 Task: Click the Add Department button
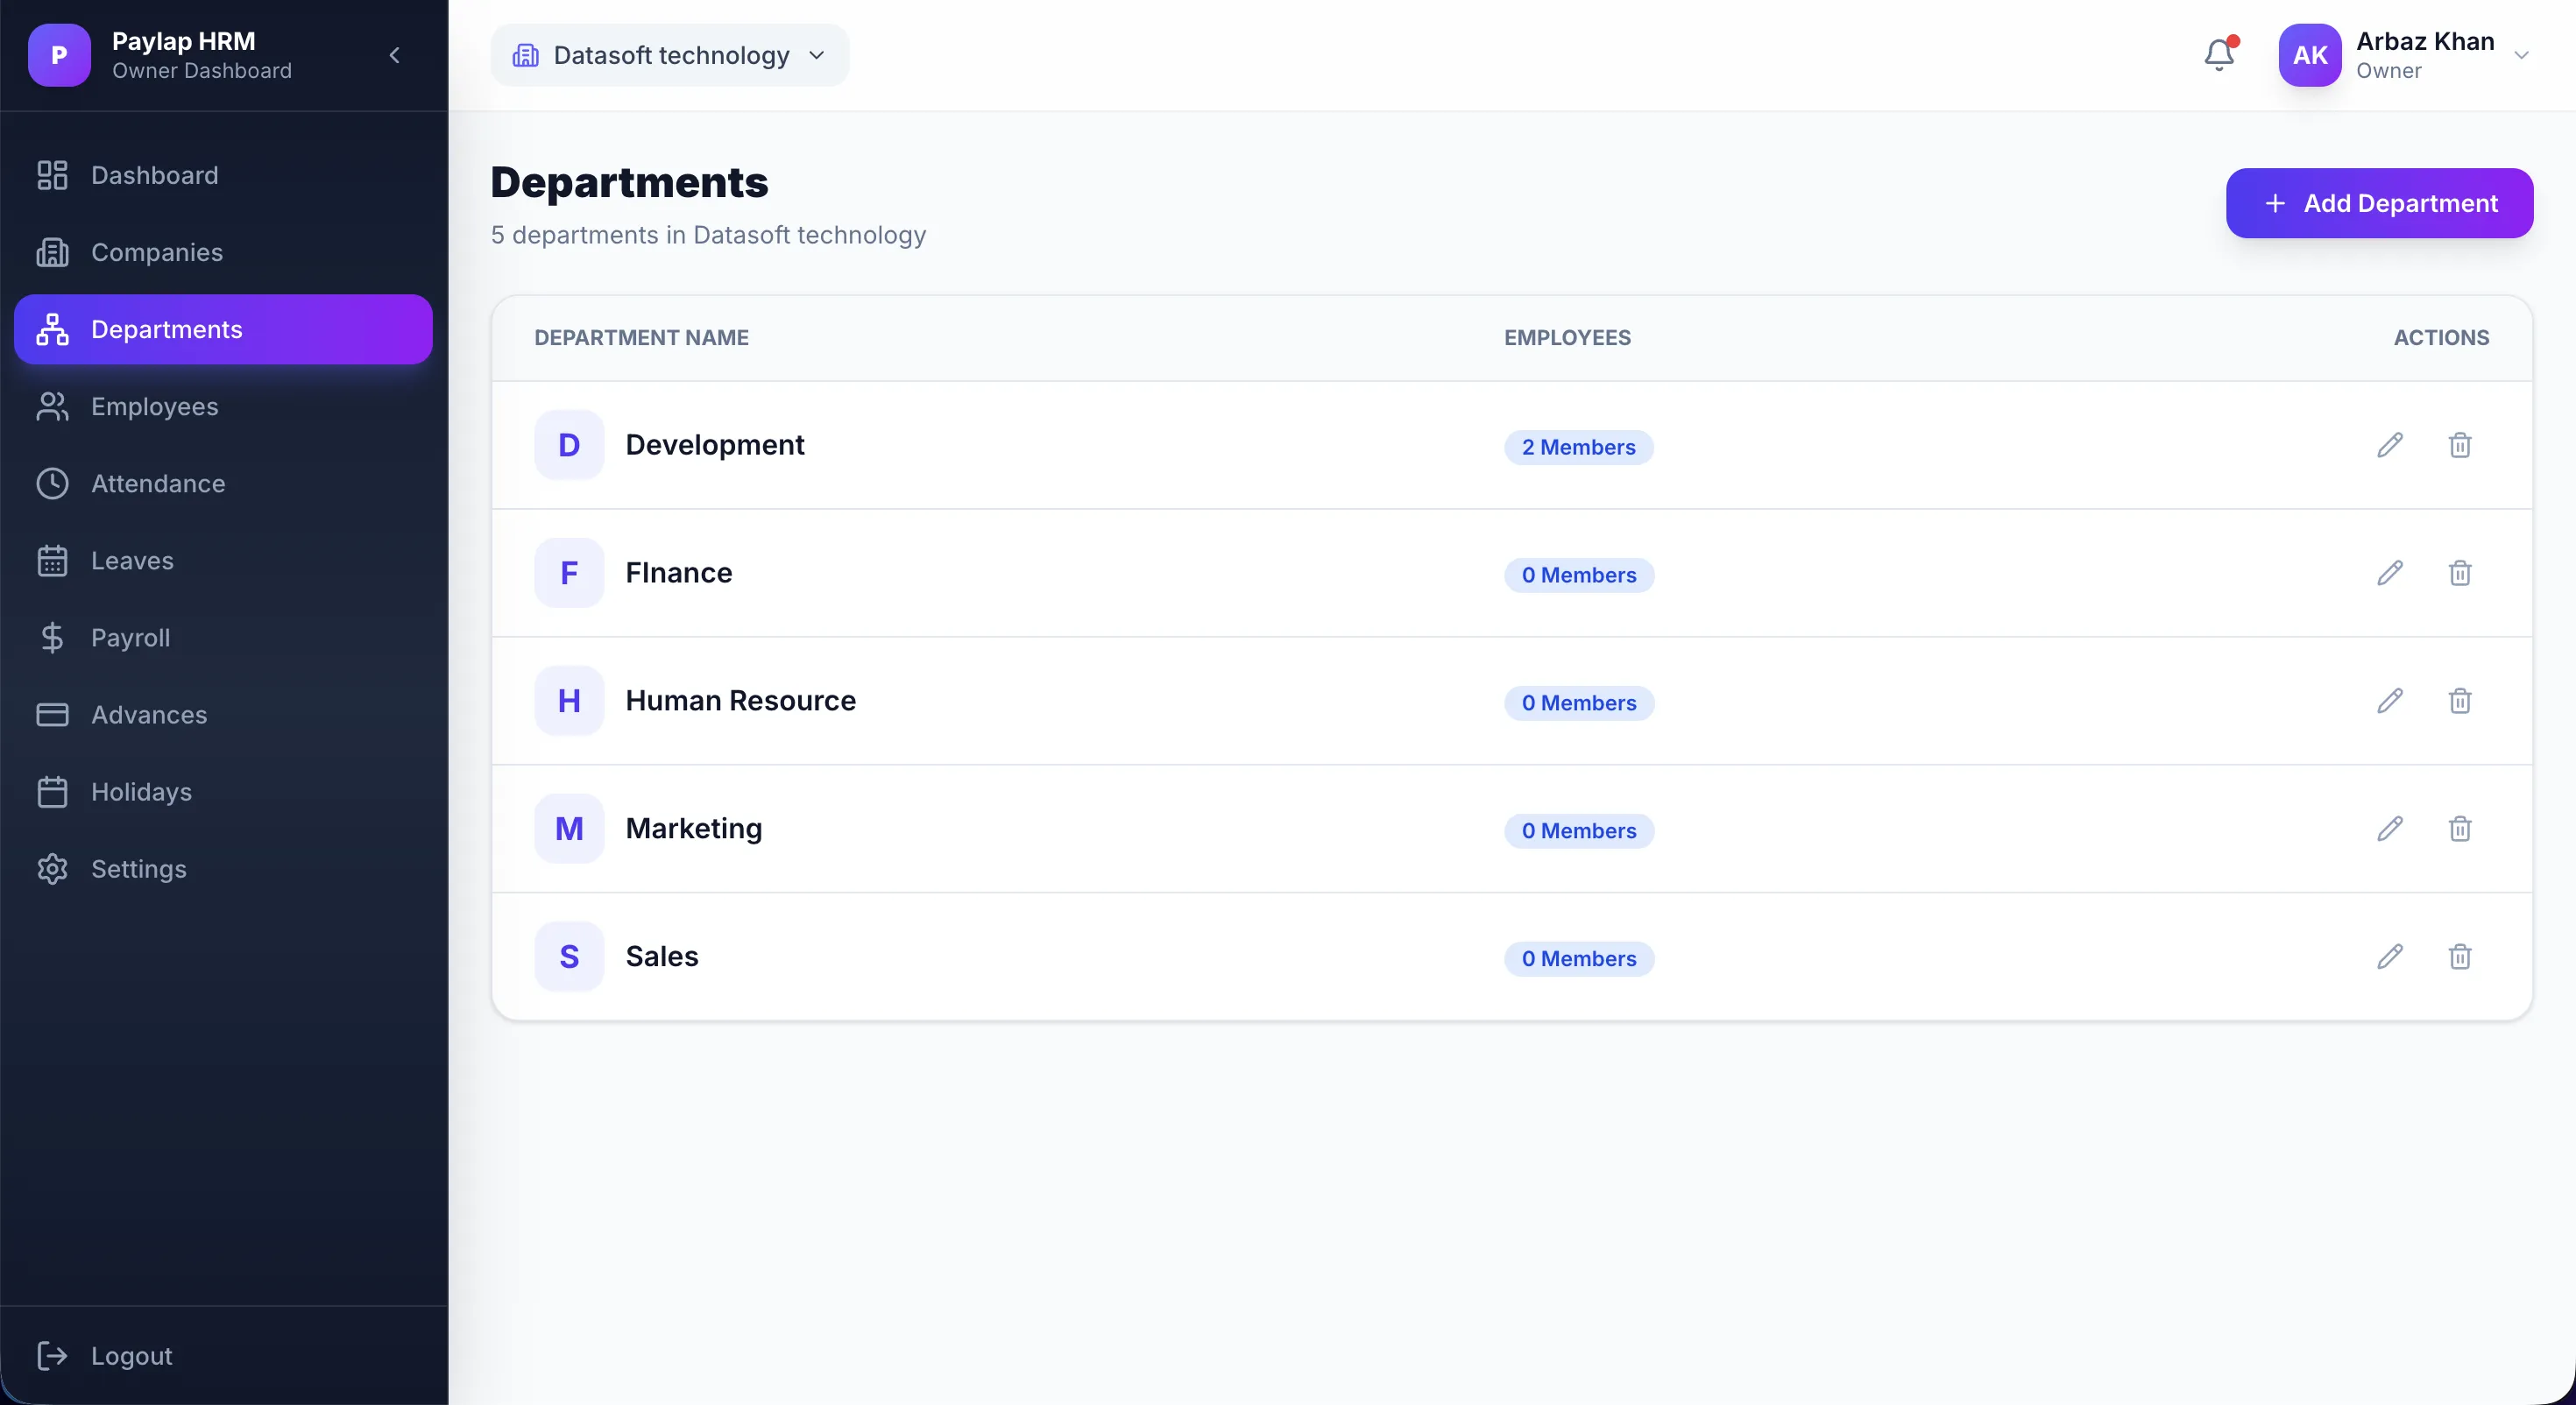[x=2378, y=203]
